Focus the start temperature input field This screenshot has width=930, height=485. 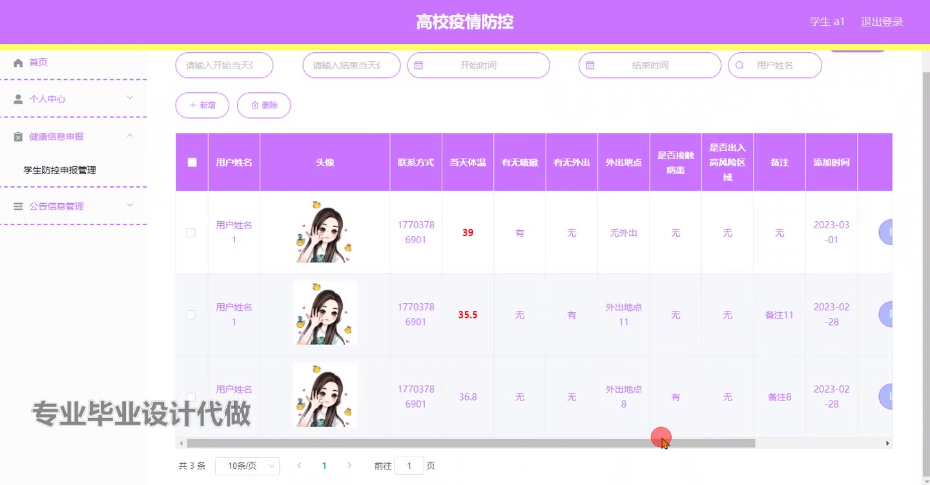[225, 65]
